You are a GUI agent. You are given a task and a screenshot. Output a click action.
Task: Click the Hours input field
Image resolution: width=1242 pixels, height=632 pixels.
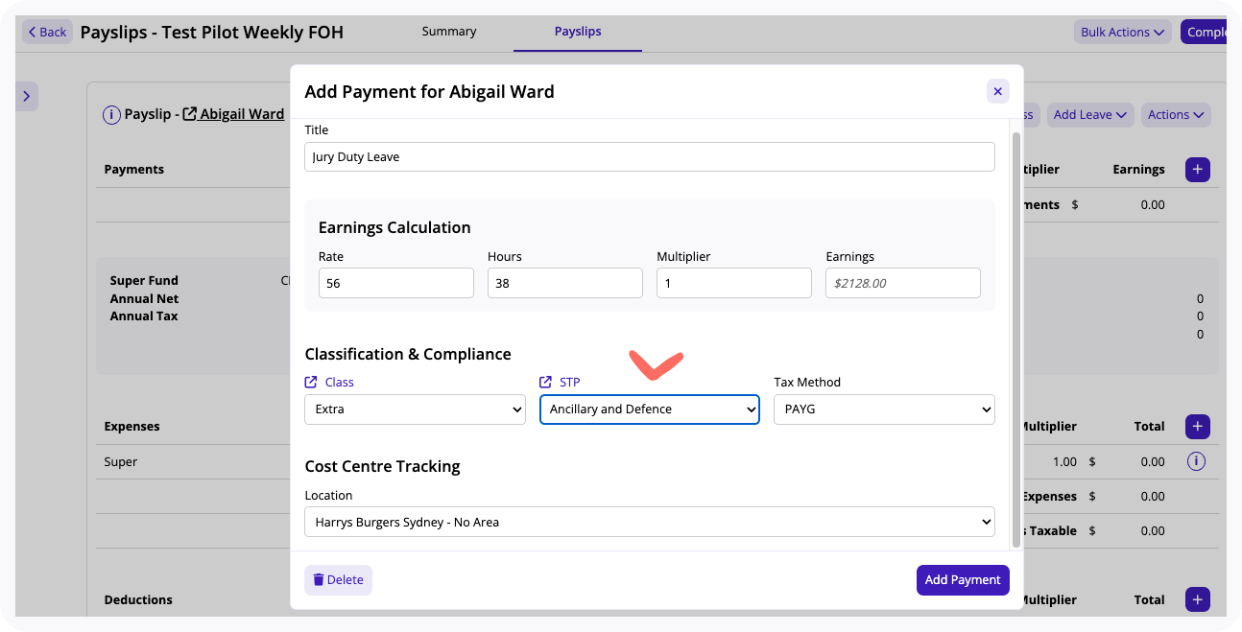[x=565, y=283]
